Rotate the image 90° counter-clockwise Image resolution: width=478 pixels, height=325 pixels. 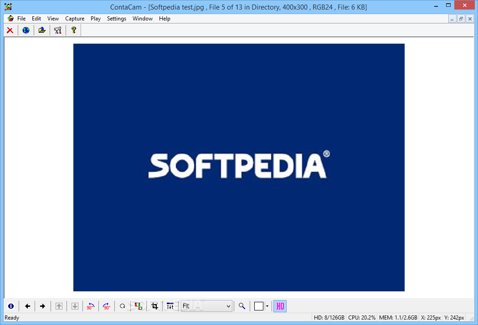[91, 306]
